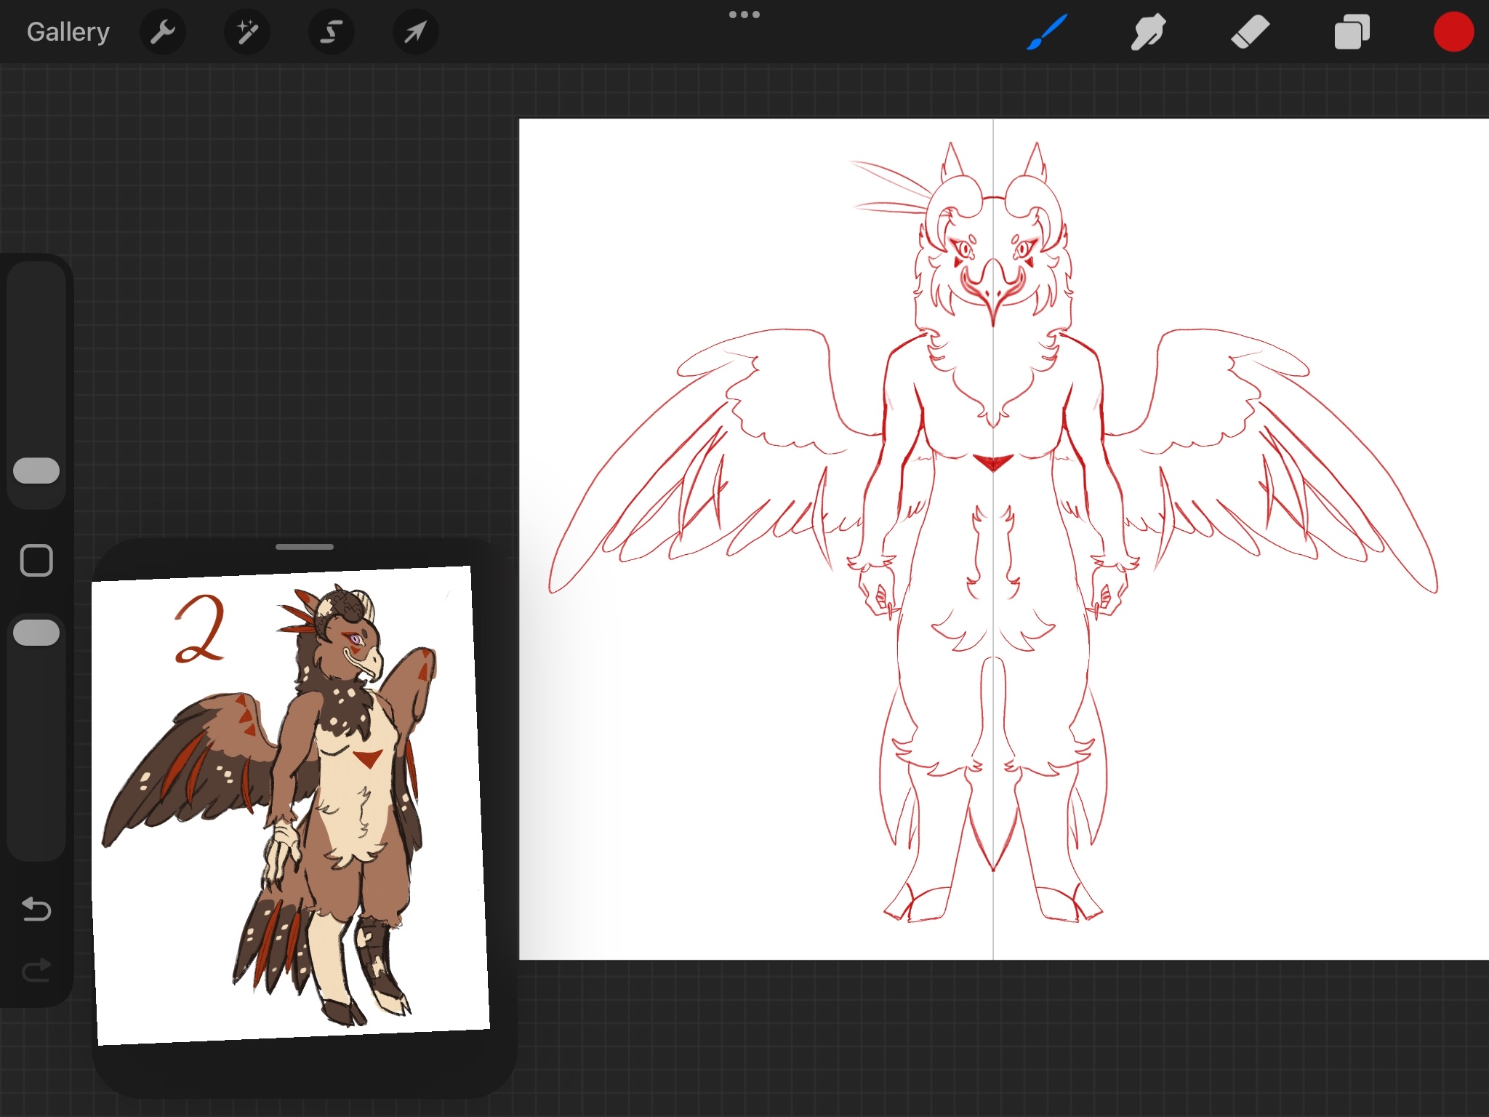Image resolution: width=1489 pixels, height=1117 pixels.
Task: Open the sidebar Modify square button
Action: pos(36,561)
